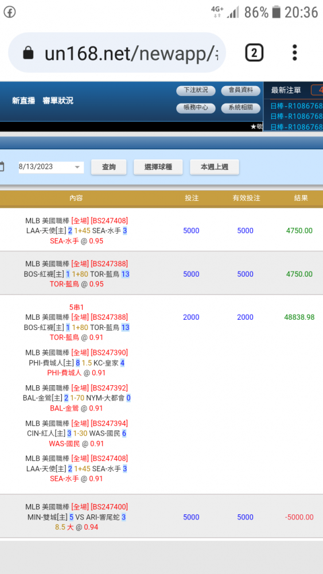Click the 5串1 parlay label
Image resolution: width=323 pixels, height=574 pixels.
[x=76, y=307]
